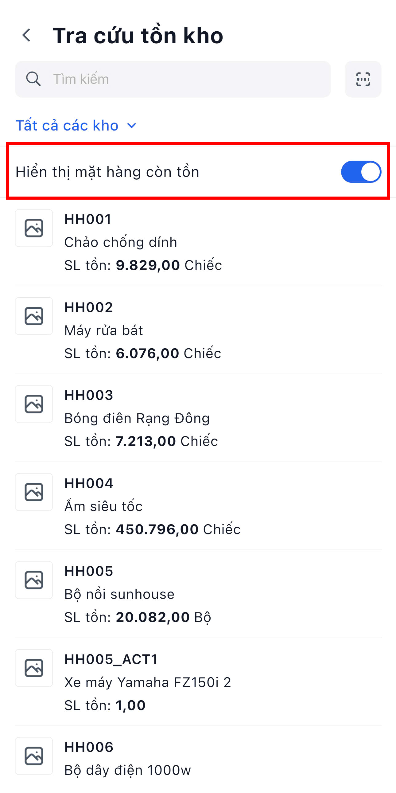
Task: Click the chevron next to warehouse filter
Action: [x=132, y=126]
